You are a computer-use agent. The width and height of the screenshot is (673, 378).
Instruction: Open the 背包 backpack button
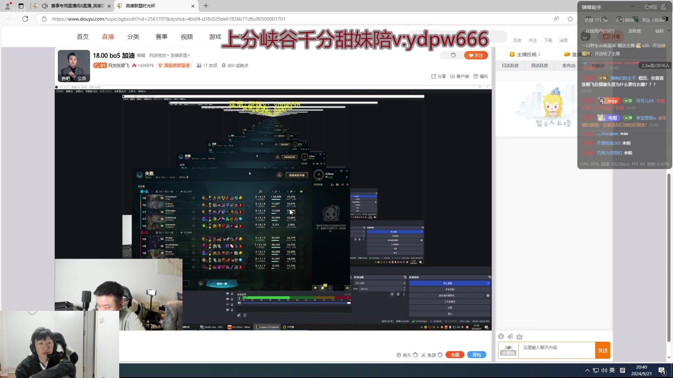pos(477,355)
